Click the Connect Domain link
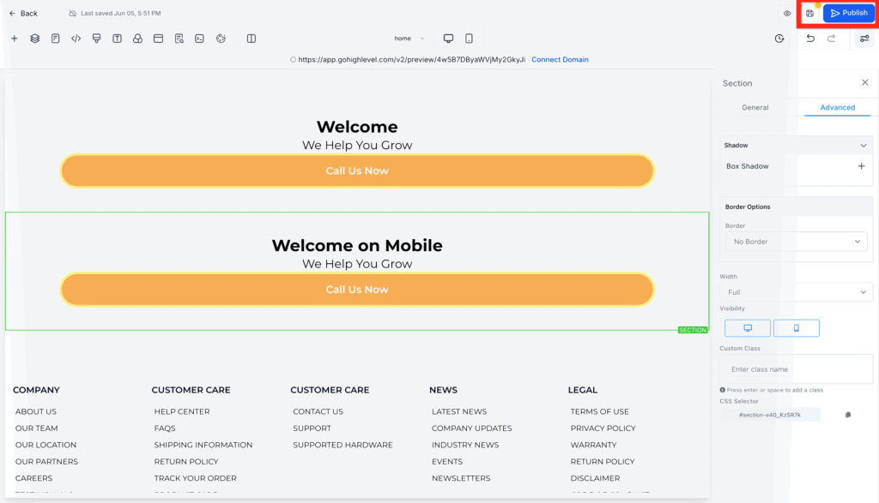The width and height of the screenshot is (879, 503). 560,60
